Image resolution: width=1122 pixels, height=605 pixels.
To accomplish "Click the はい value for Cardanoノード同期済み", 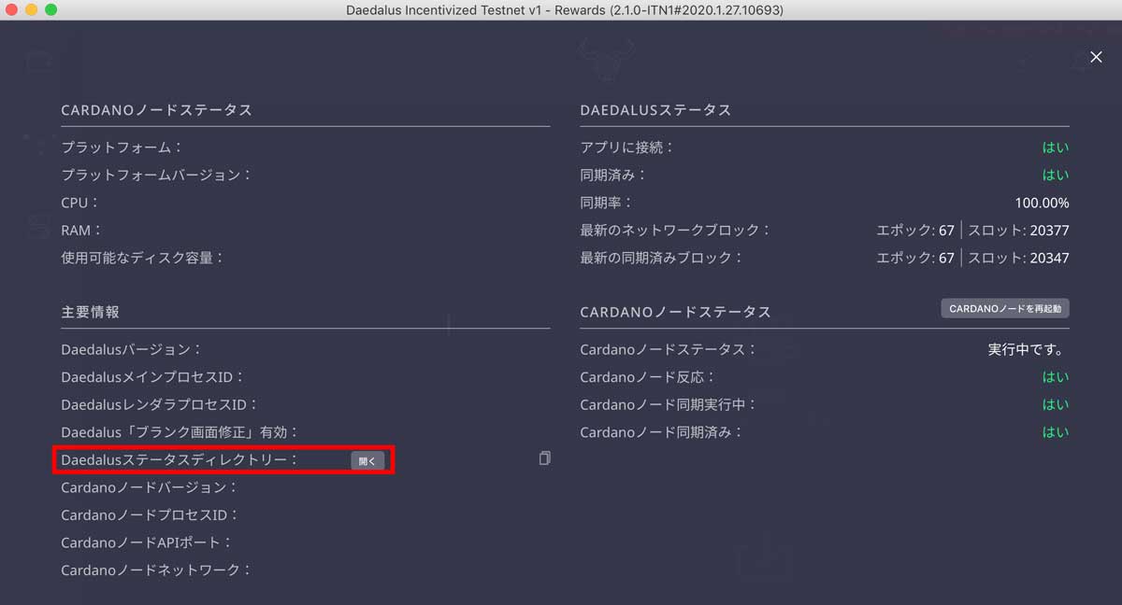I will tap(1056, 432).
